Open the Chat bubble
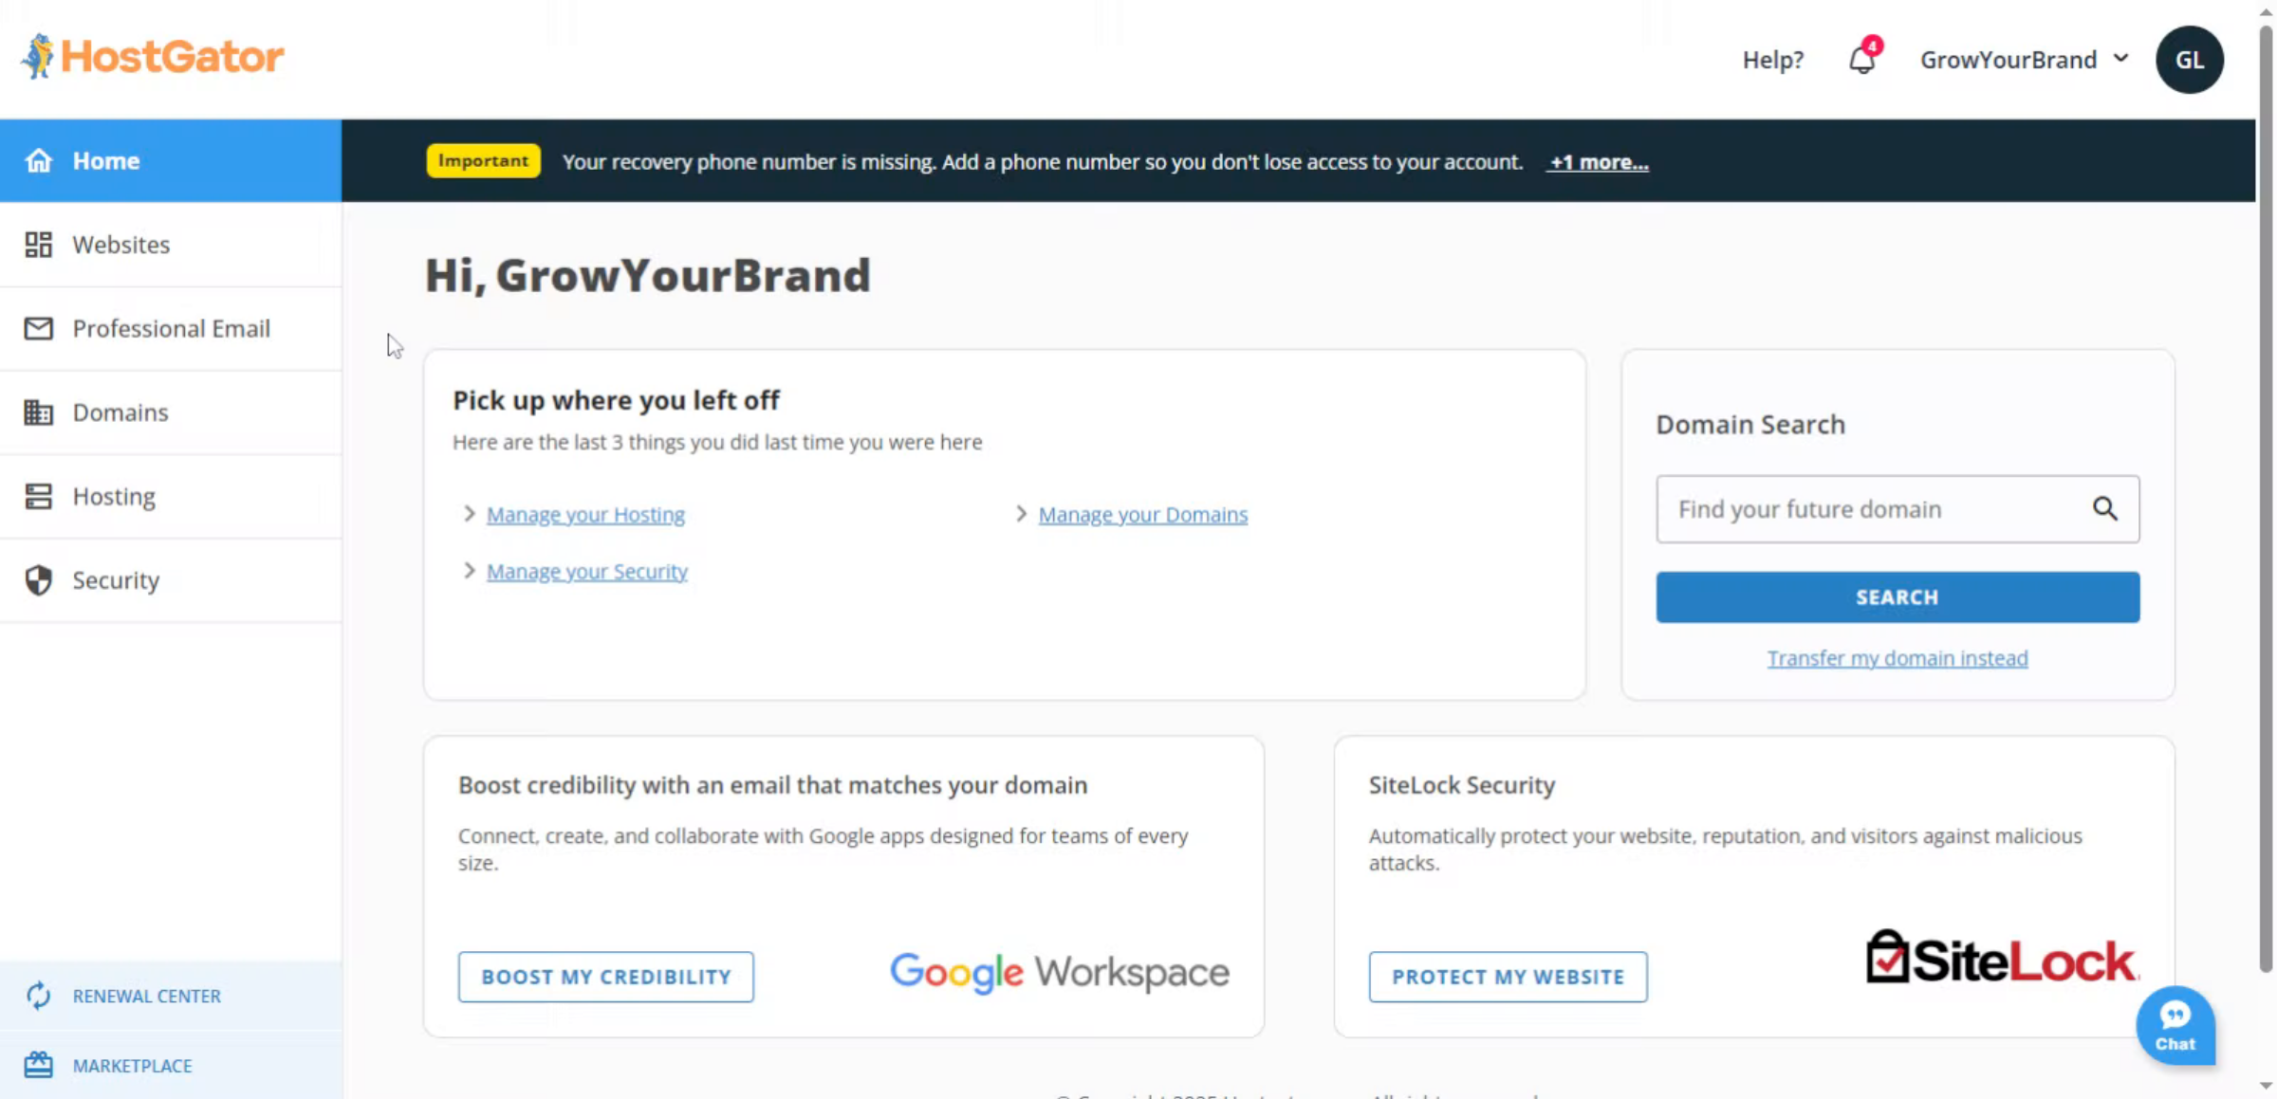2277x1099 pixels. 2175,1025
